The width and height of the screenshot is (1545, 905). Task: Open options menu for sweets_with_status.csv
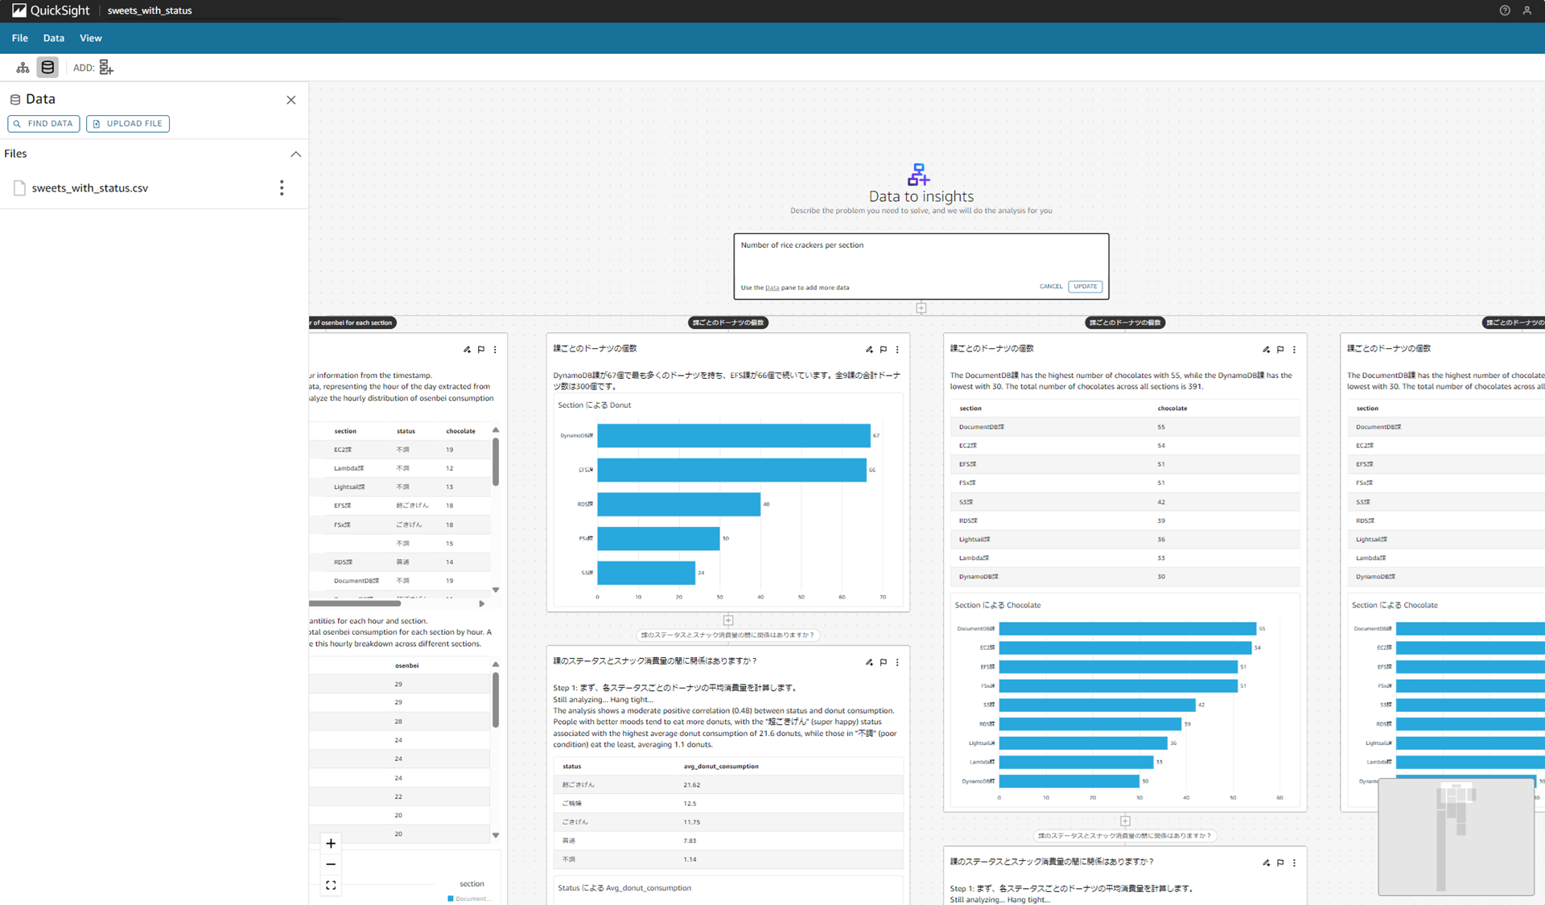(282, 187)
